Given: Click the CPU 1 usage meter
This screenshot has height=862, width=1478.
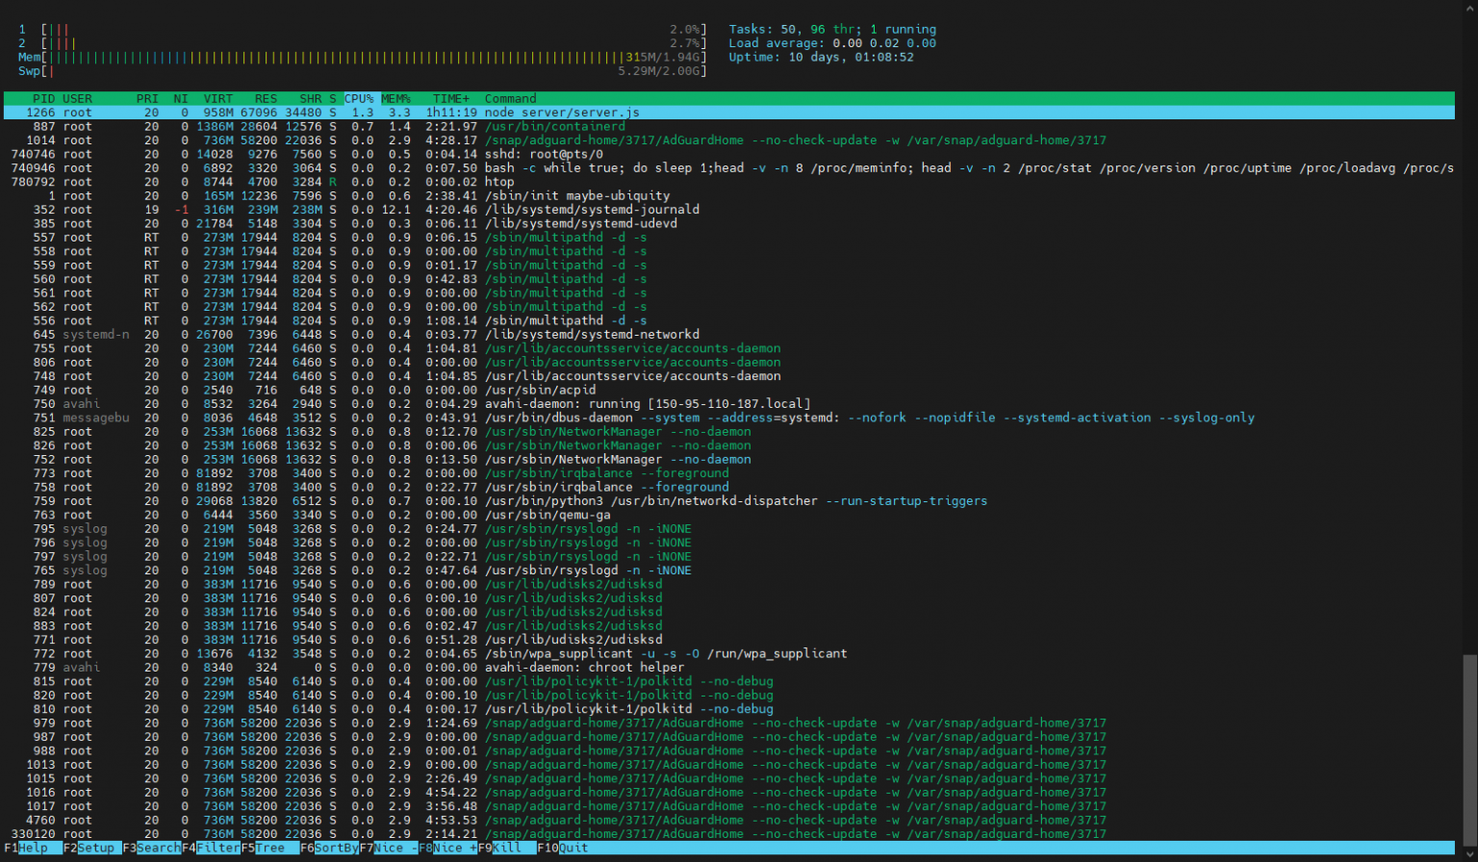Looking at the screenshot, I should [x=363, y=29].
